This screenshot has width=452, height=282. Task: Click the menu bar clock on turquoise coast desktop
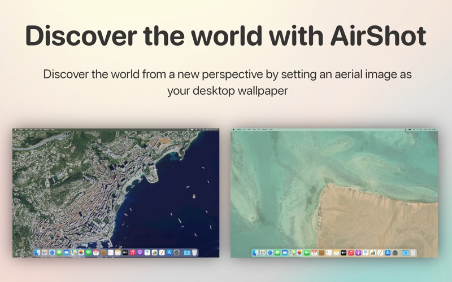point(430,130)
